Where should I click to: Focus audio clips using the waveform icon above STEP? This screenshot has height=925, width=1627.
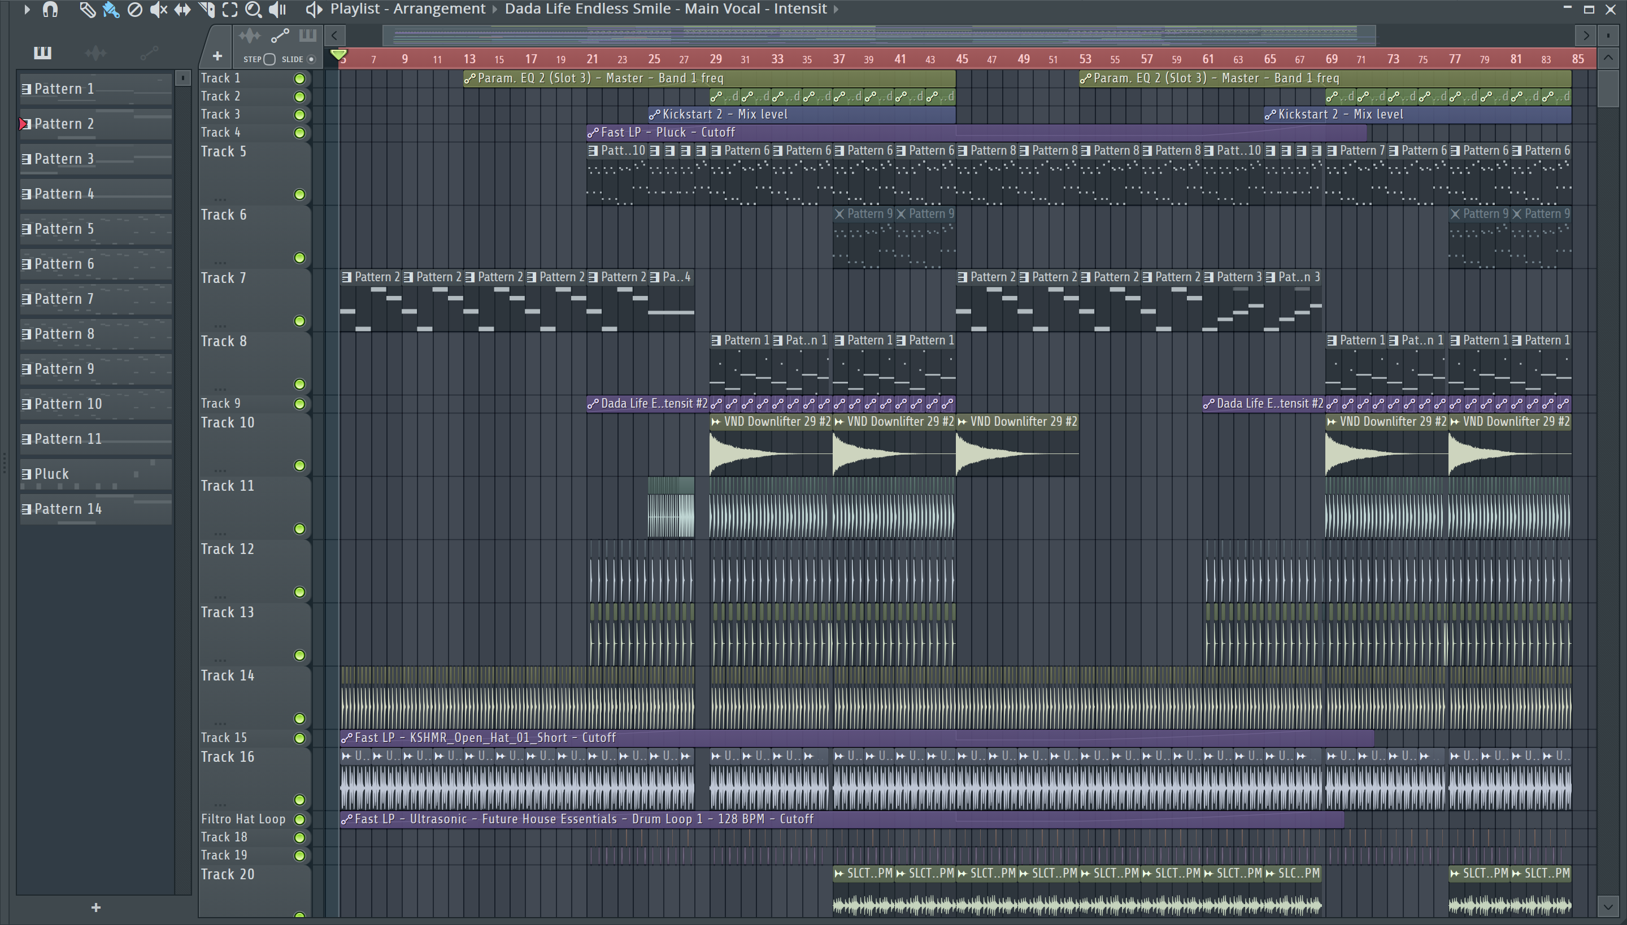(x=250, y=36)
